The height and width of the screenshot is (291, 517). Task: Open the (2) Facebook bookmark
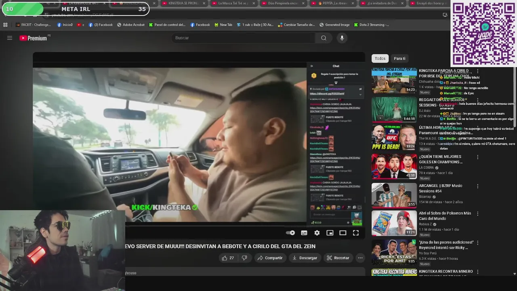point(100,25)
